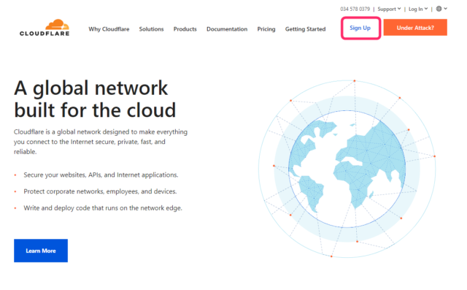This screenshot has width=467, height=290.
Task: Open the Why Cloudflare menu
Action: coord(109,29)
